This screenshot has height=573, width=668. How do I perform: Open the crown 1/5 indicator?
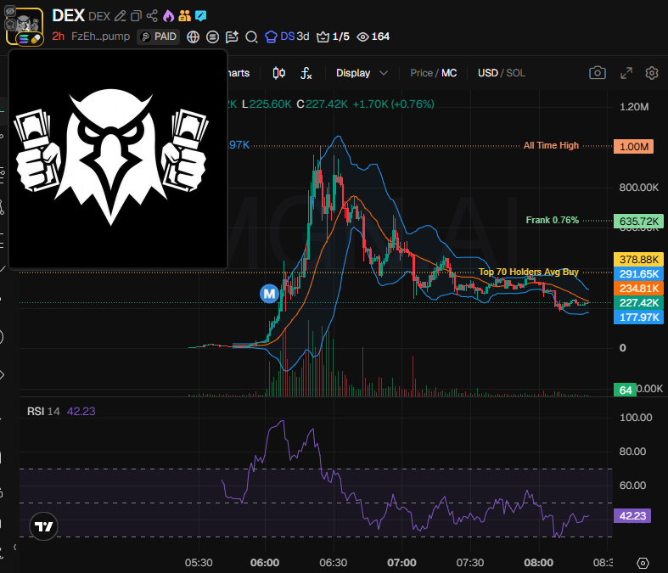click(333, 37)
